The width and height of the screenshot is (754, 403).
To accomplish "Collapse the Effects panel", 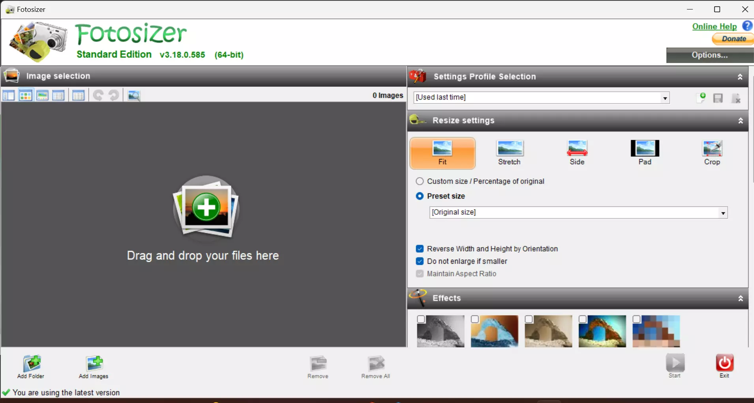I will tap(741, 299).
